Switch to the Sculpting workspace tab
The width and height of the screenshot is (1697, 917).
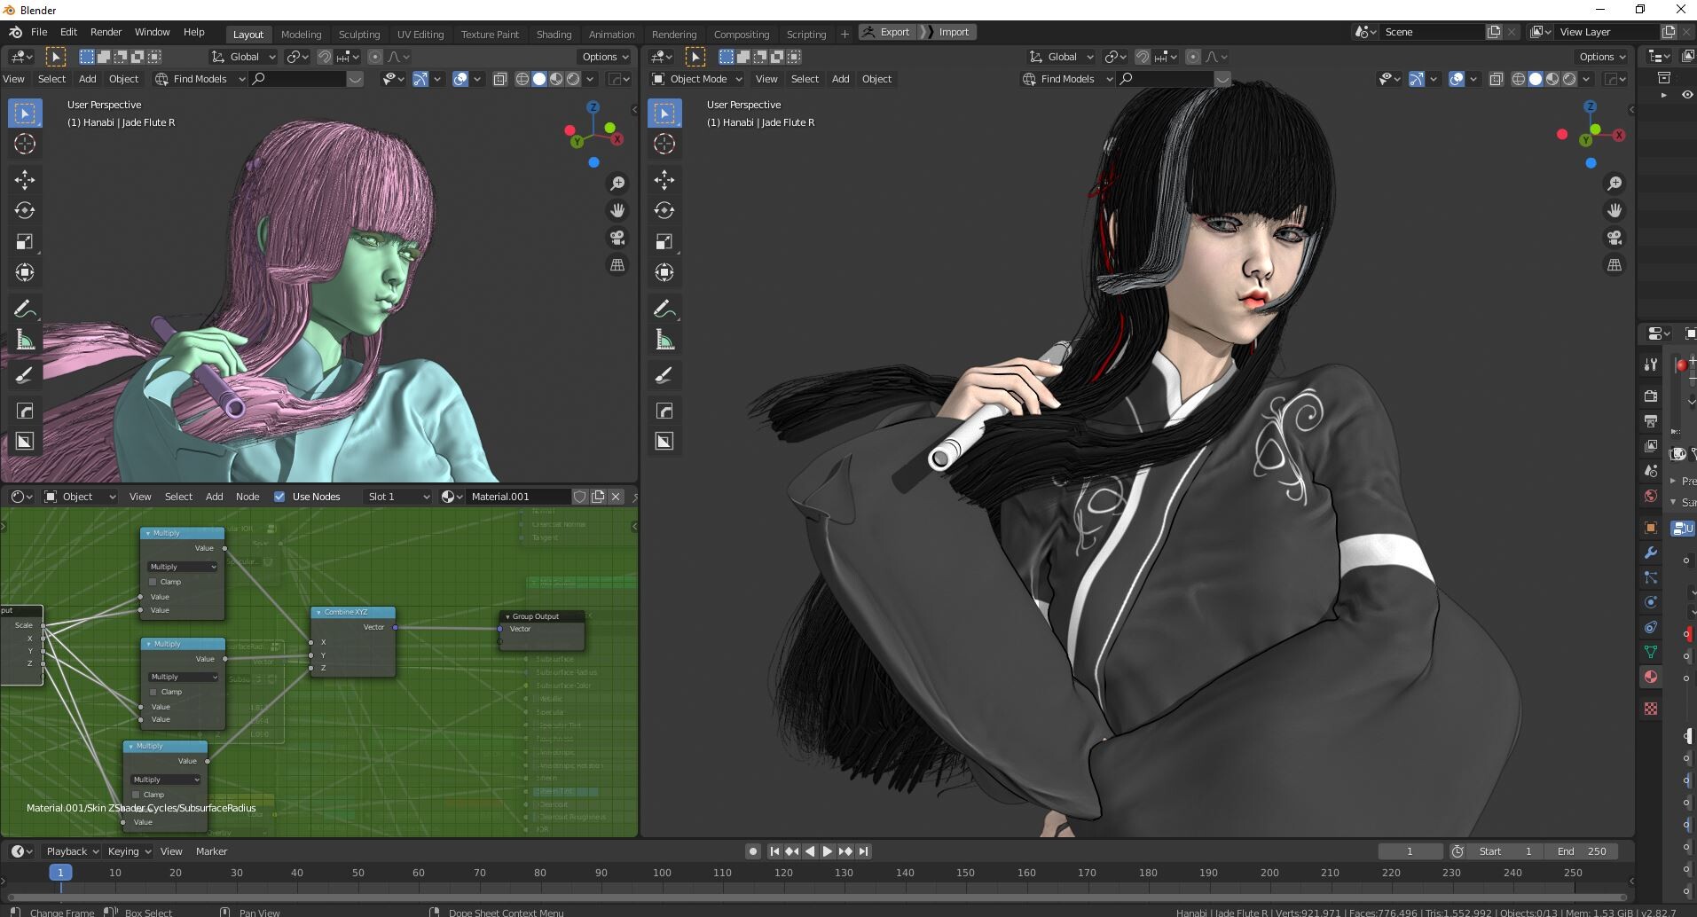359,35
